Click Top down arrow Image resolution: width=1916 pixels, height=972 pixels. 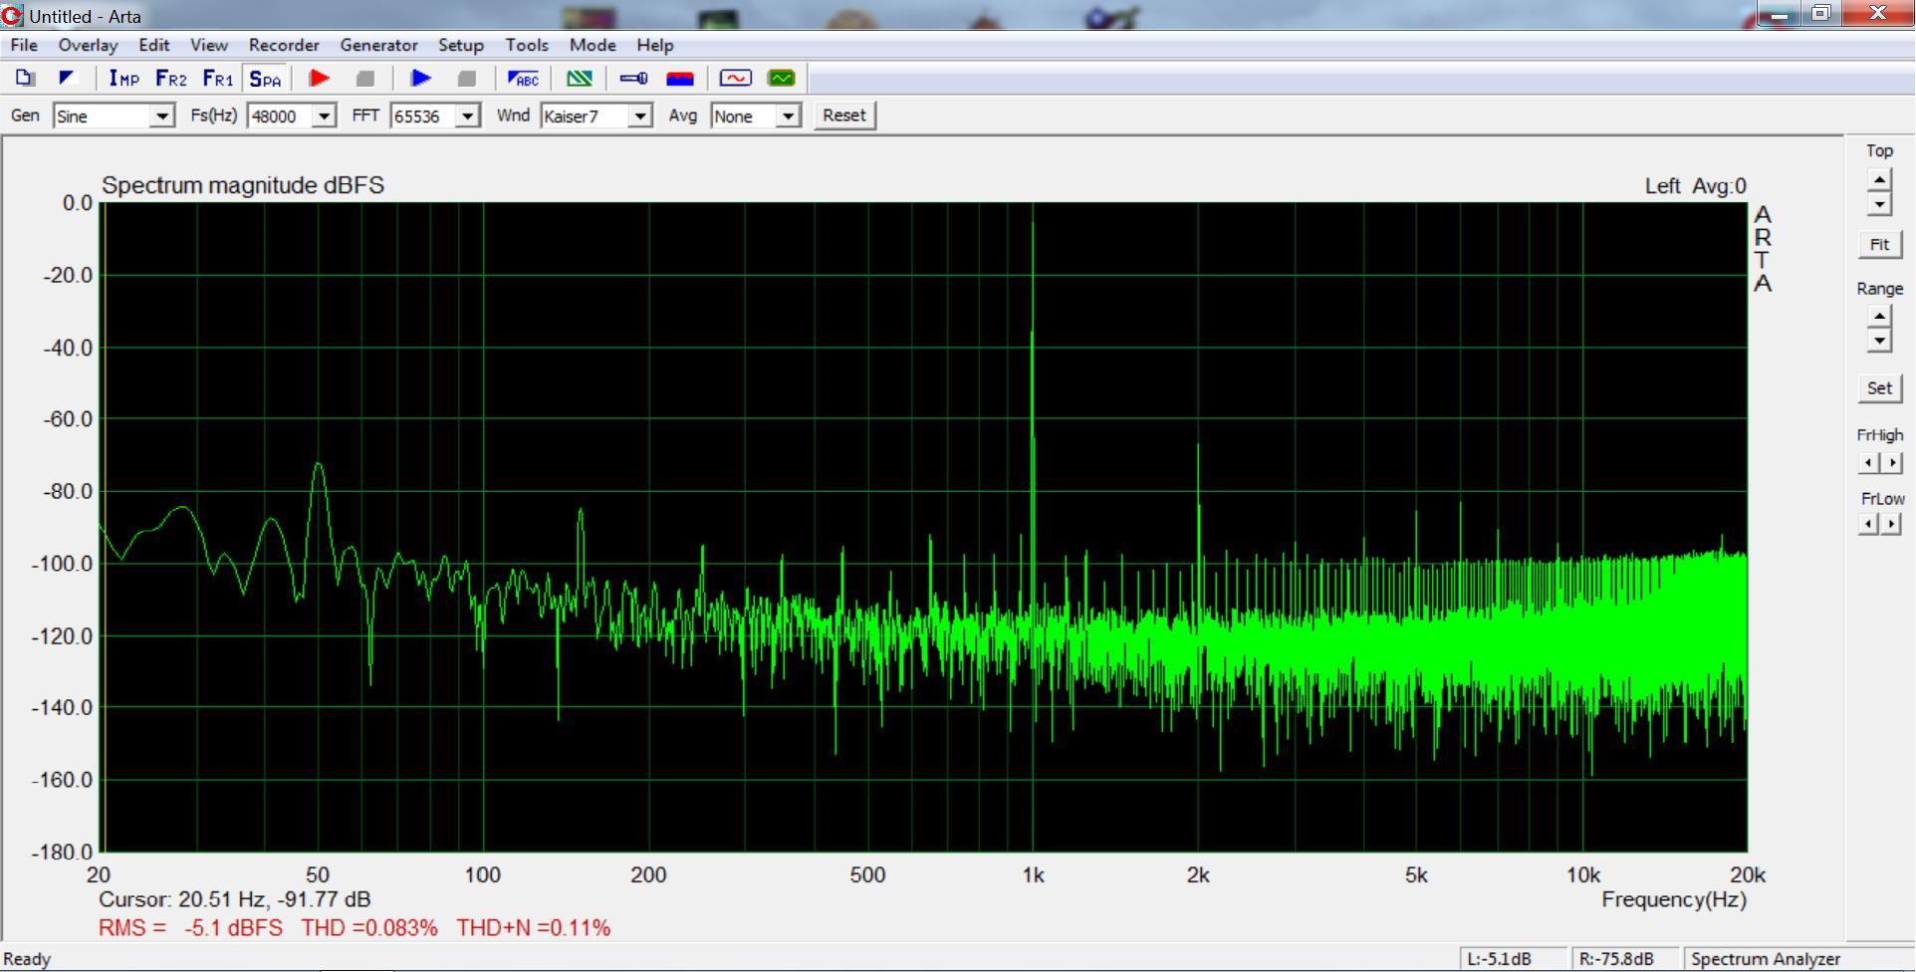1879,204
